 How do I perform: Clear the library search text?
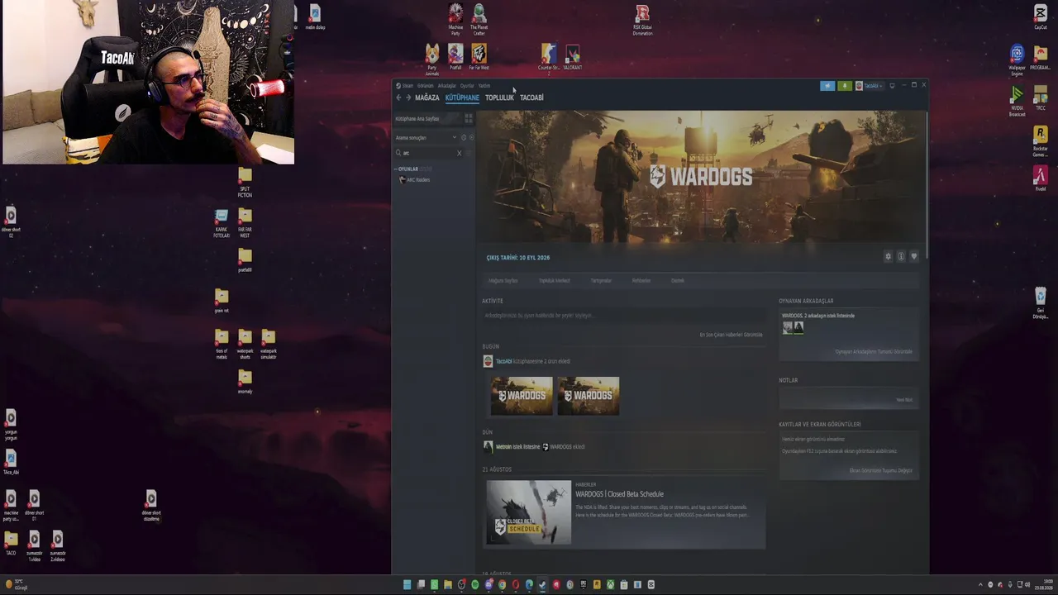tap(459, 153)
